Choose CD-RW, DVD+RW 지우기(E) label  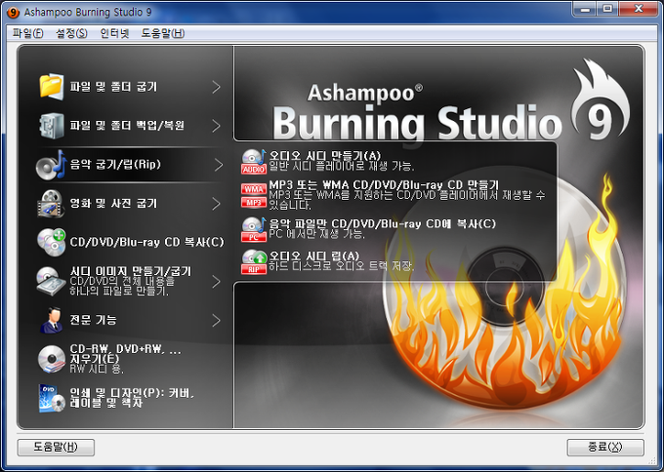[125, 354]
